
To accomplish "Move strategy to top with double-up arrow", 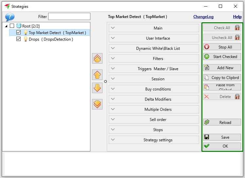I will click(97, 58).
